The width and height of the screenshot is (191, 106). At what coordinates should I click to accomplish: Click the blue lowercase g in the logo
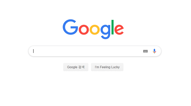[105, 32]
